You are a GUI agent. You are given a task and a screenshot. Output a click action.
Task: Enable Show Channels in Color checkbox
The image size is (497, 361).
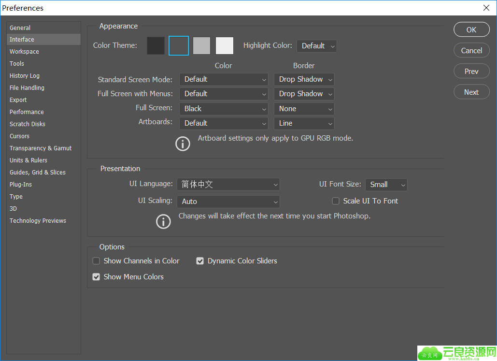pyautogui.click(x=96, y=261)
